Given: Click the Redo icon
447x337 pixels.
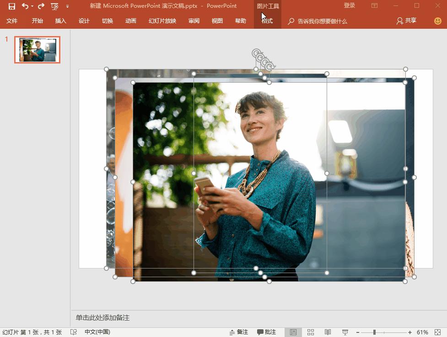Looking at the screenshot, I should pos(41,6).
